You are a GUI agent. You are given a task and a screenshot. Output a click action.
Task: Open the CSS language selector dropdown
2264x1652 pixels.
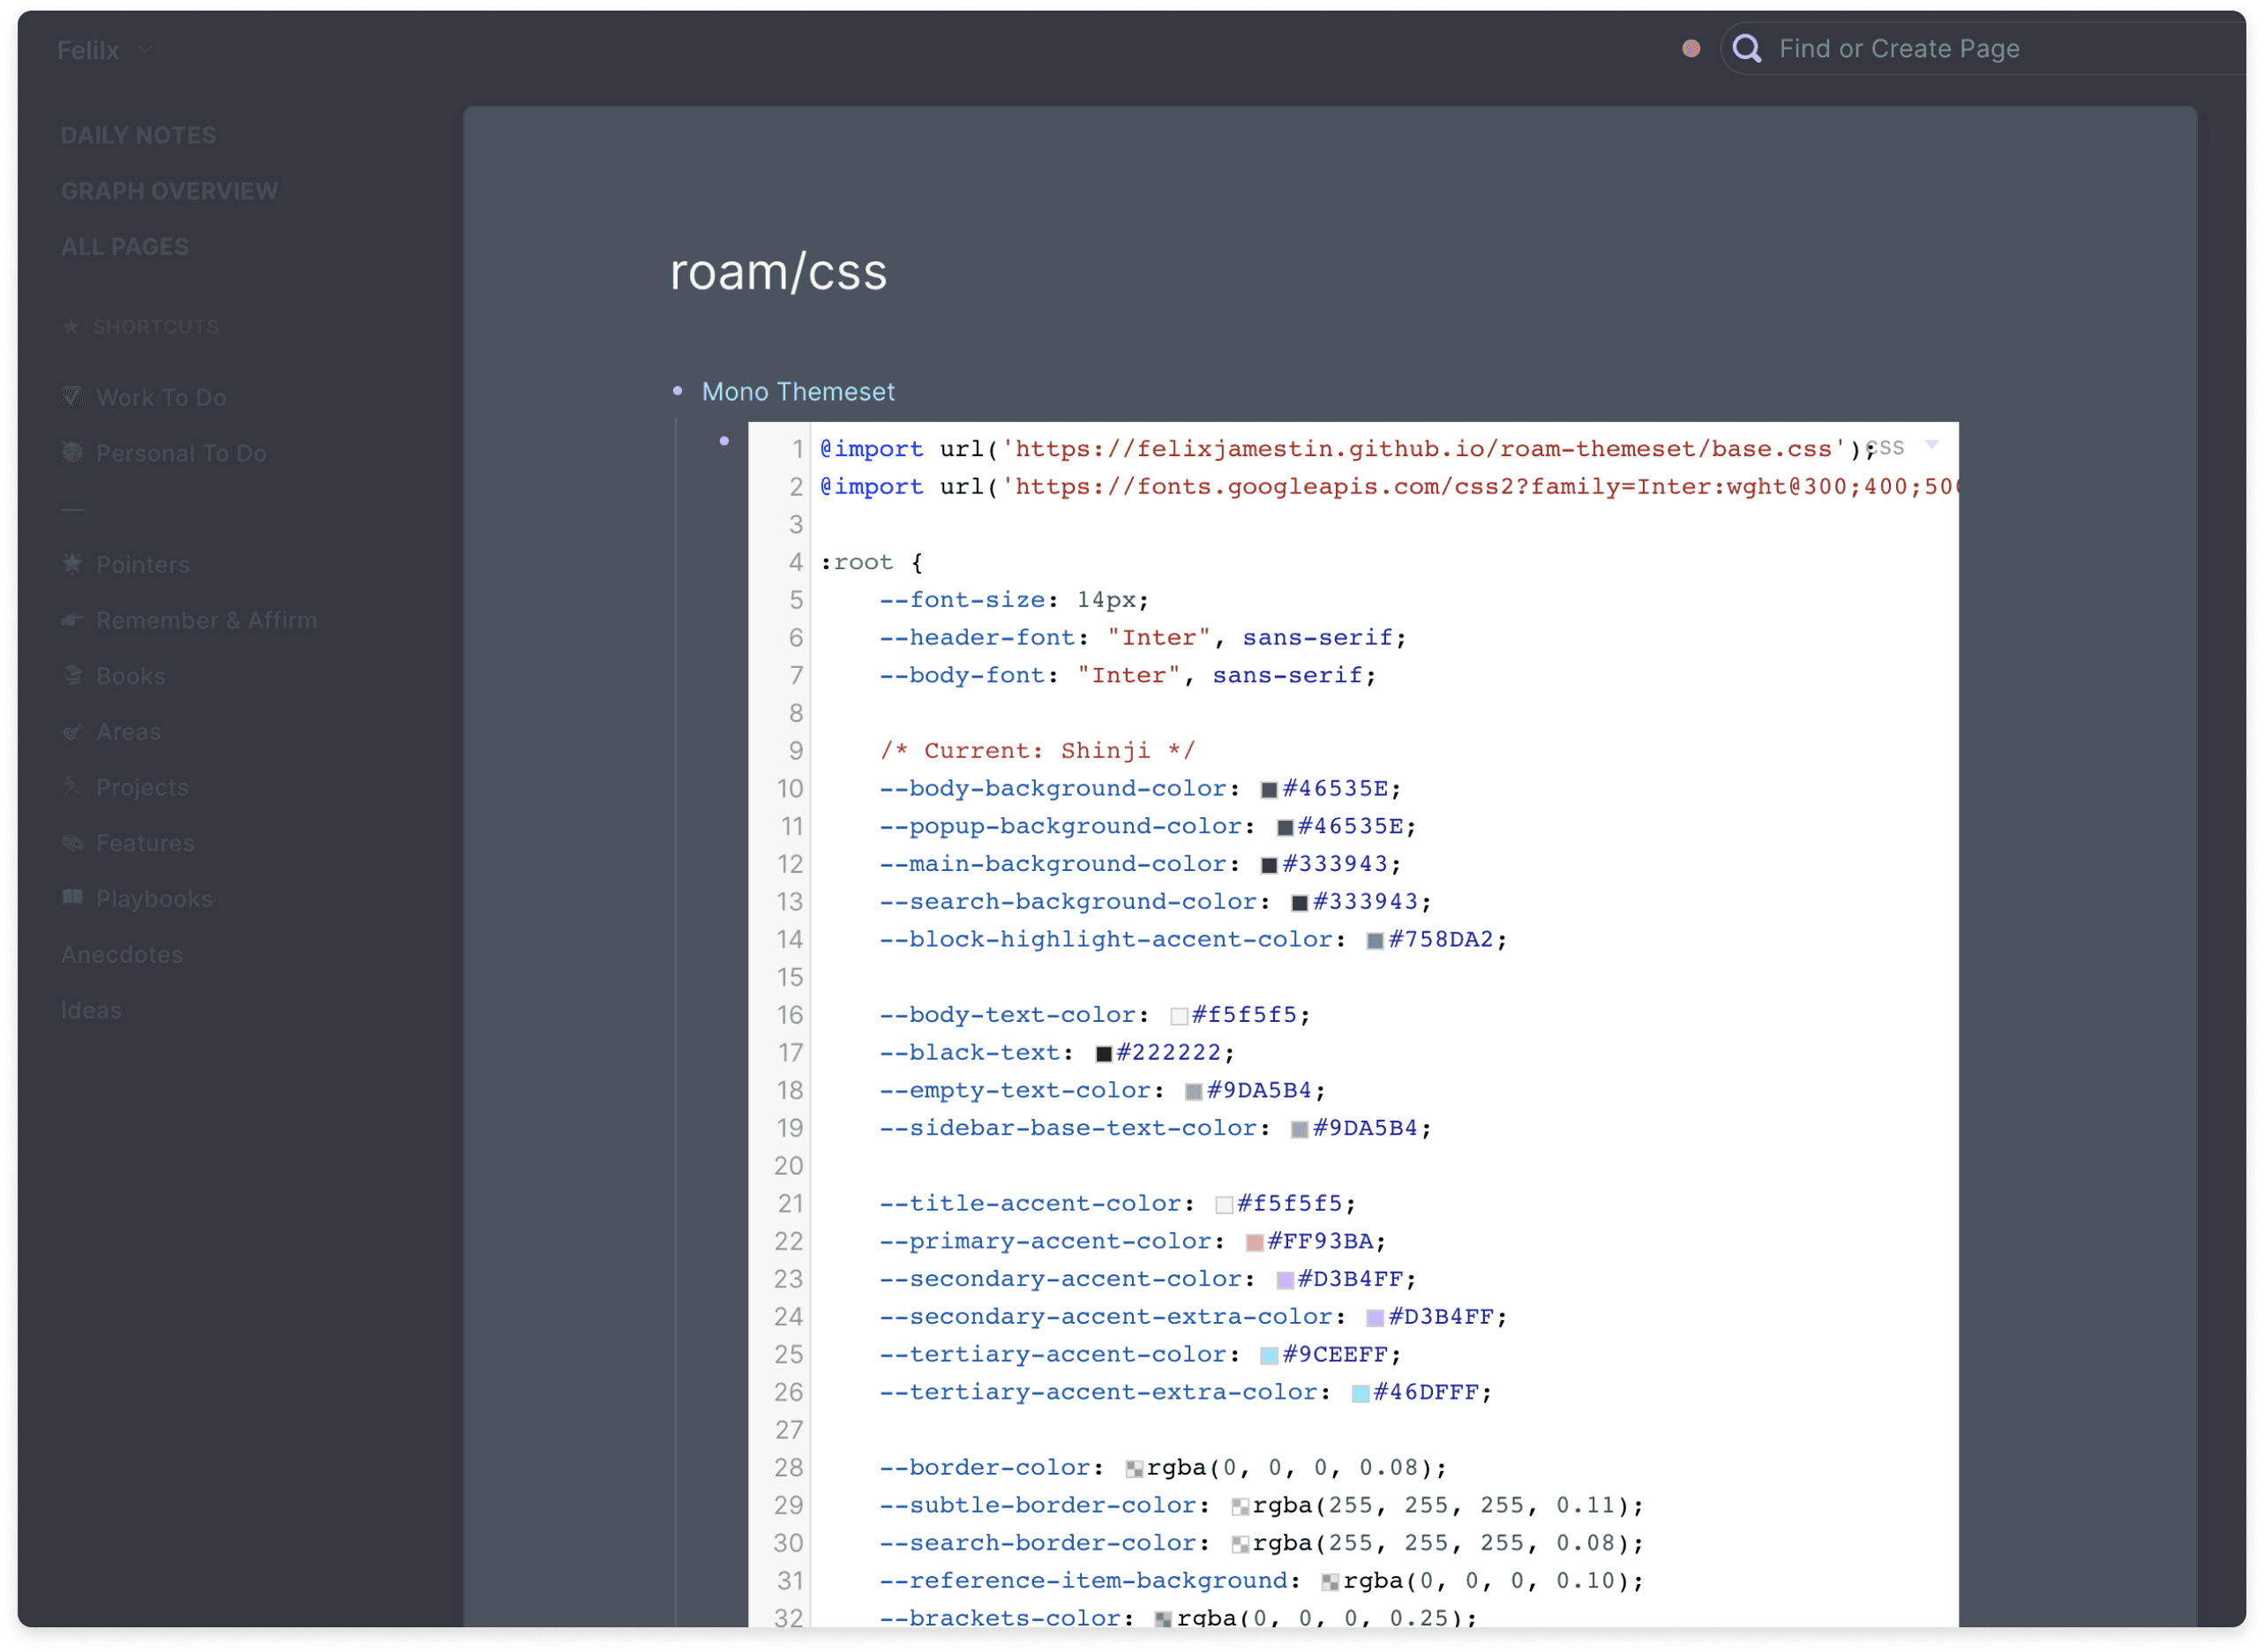(1933, 446)
